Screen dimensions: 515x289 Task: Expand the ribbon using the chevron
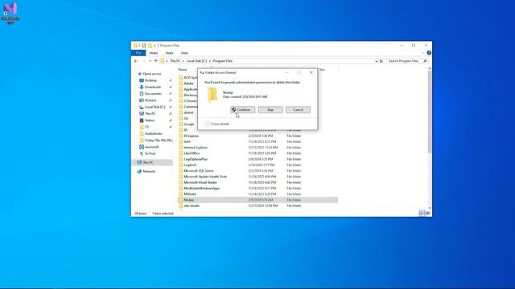click(423, 53)
